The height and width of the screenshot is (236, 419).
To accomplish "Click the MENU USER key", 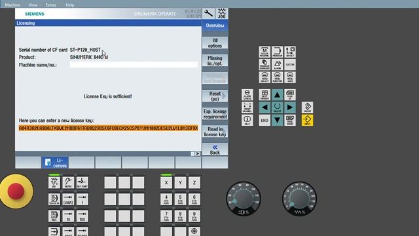I will 290,77.
